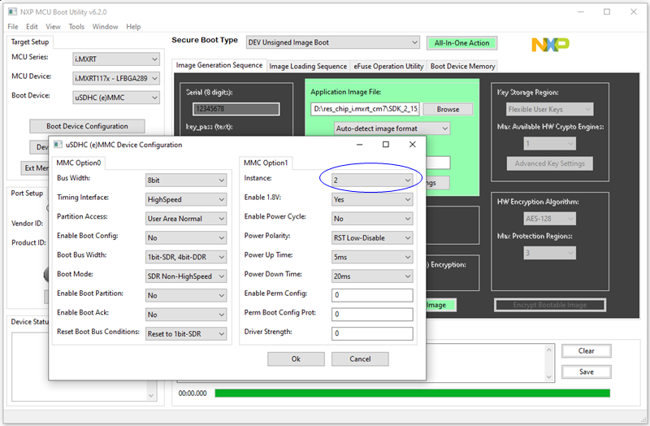Open the File menu
This screenshot has height=426, width=650.
(x=13, y=27)
